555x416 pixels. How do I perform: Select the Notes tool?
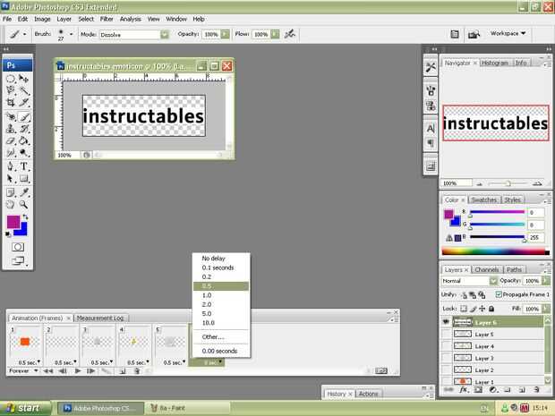[x=11, y=192]
